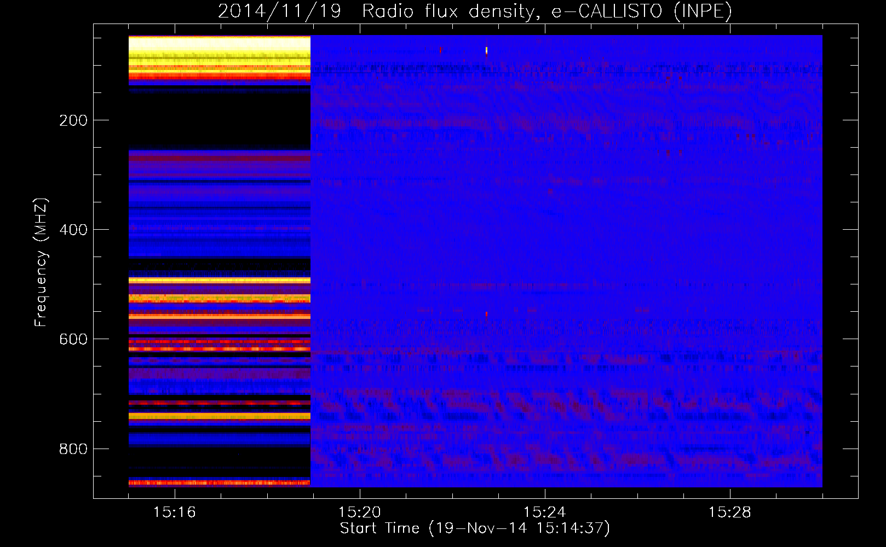Click the 15:24 time tick label
The width and height of the screenshot is (886, 547).
click(545, 512)
